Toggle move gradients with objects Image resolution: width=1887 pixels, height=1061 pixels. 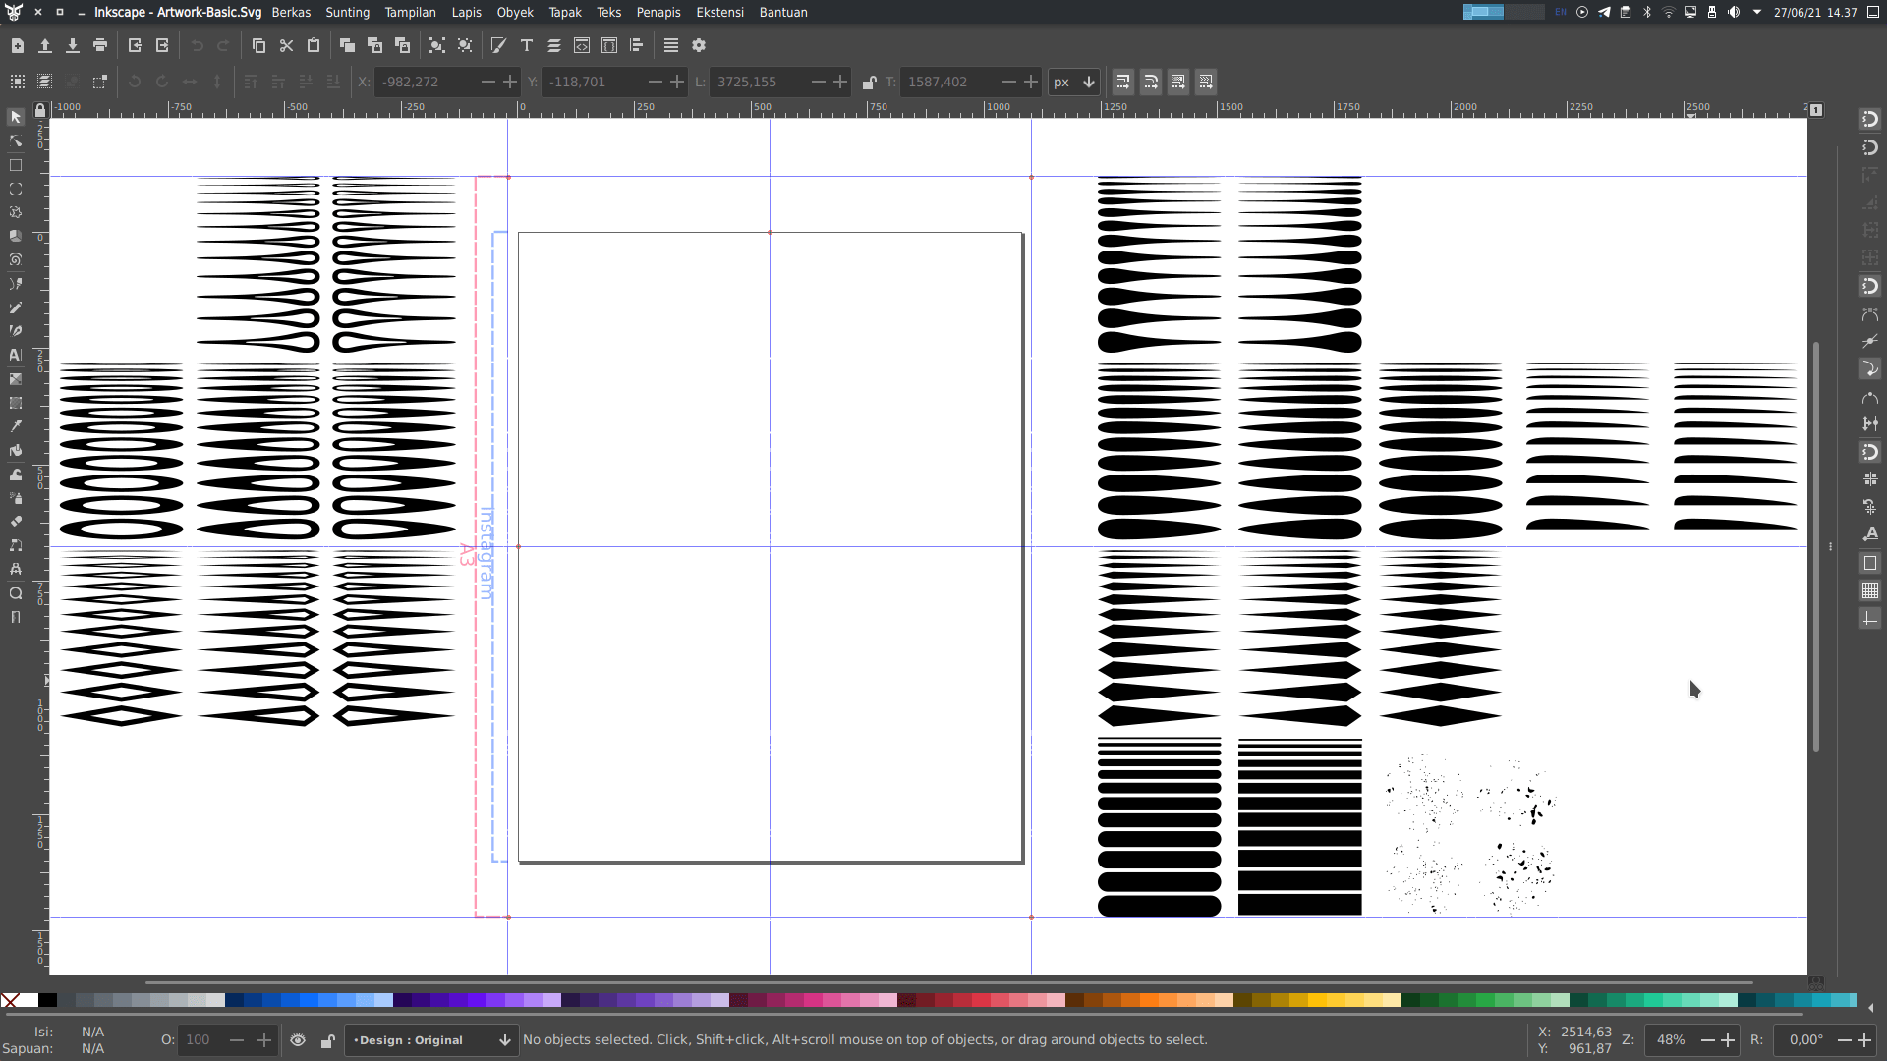pos(1178,82)
